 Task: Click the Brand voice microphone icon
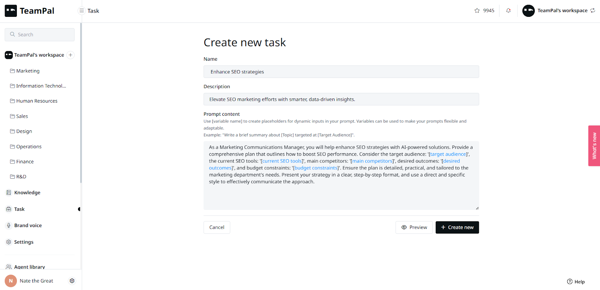[x=9, y=226]
